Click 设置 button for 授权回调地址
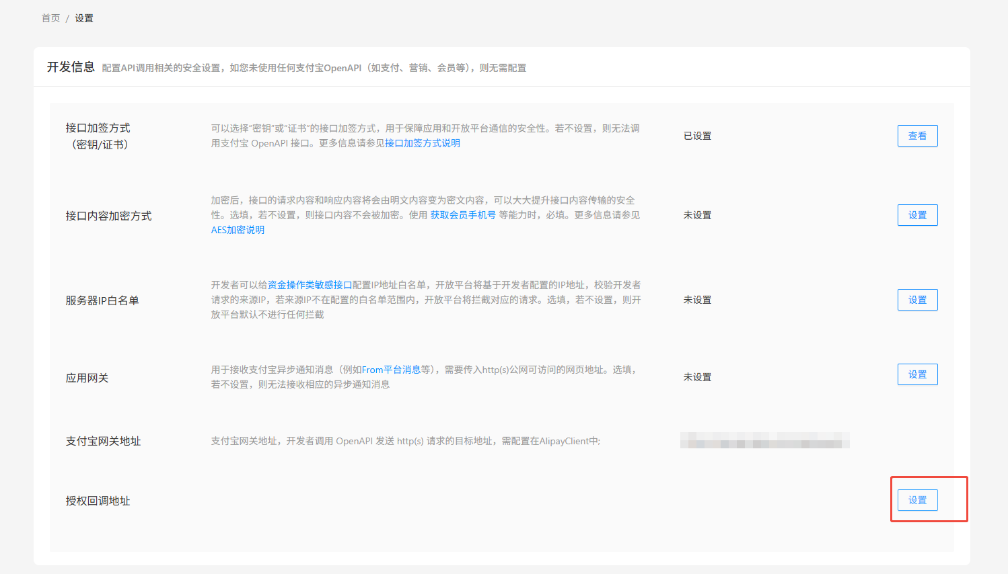The width and height of the screenshot is (1008, 574). pyautogui.click(x=917, y=500)
